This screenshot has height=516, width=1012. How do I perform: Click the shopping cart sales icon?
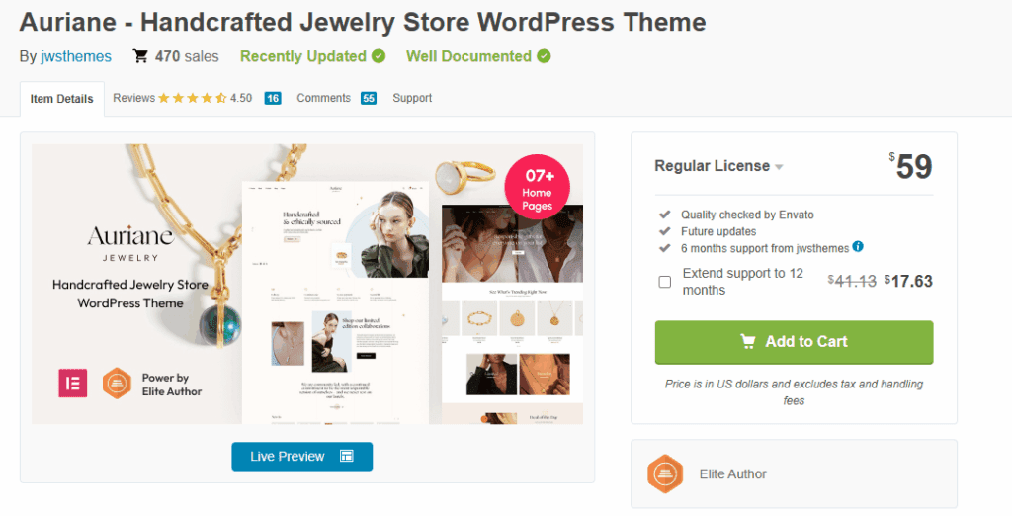(x=140, y=56)
